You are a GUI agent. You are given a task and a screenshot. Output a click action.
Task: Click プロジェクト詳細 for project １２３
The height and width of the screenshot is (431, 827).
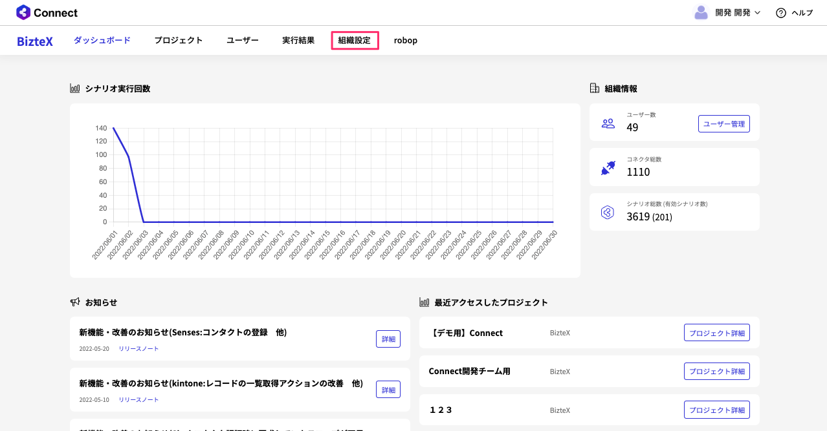click(717, 410)
